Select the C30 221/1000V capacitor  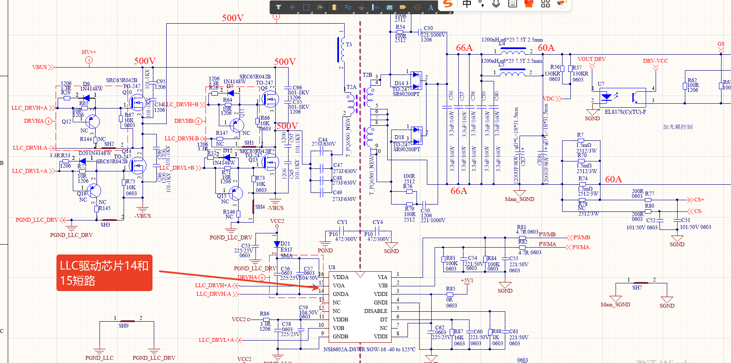pyautogui.click(x=420, y=32)
